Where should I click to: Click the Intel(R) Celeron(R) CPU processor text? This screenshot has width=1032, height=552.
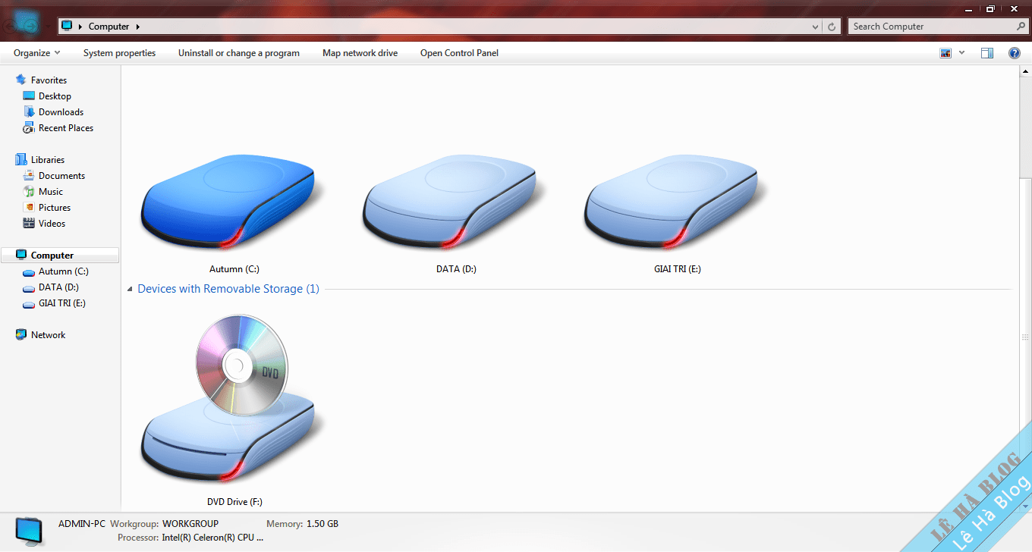coord(213,538)
